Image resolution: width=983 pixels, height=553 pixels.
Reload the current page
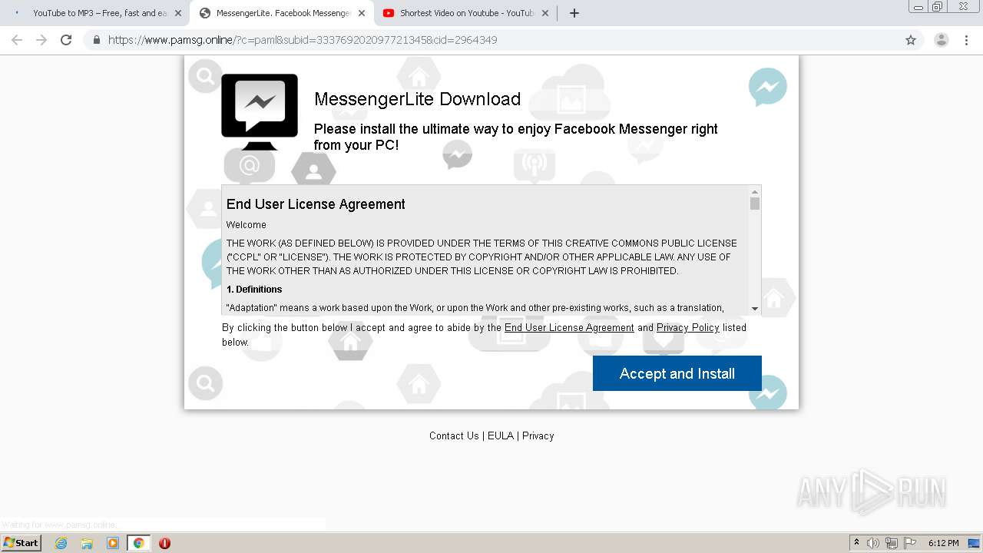click(66, 40)
